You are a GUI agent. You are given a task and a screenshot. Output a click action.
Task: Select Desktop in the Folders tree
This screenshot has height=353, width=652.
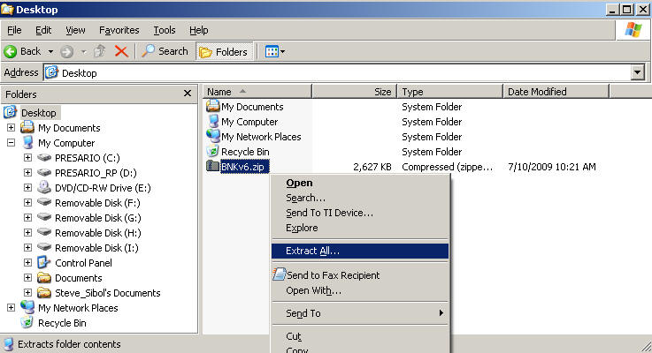pos(39,113)
